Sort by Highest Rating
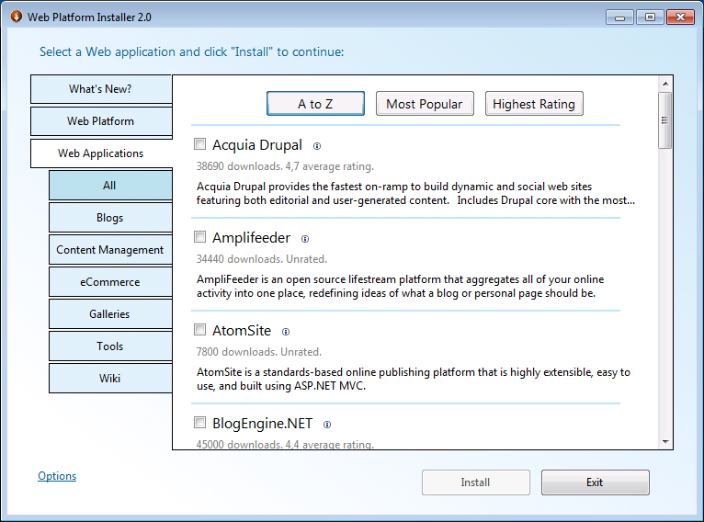Screen dimensions: 704x522 coord(534,104)
